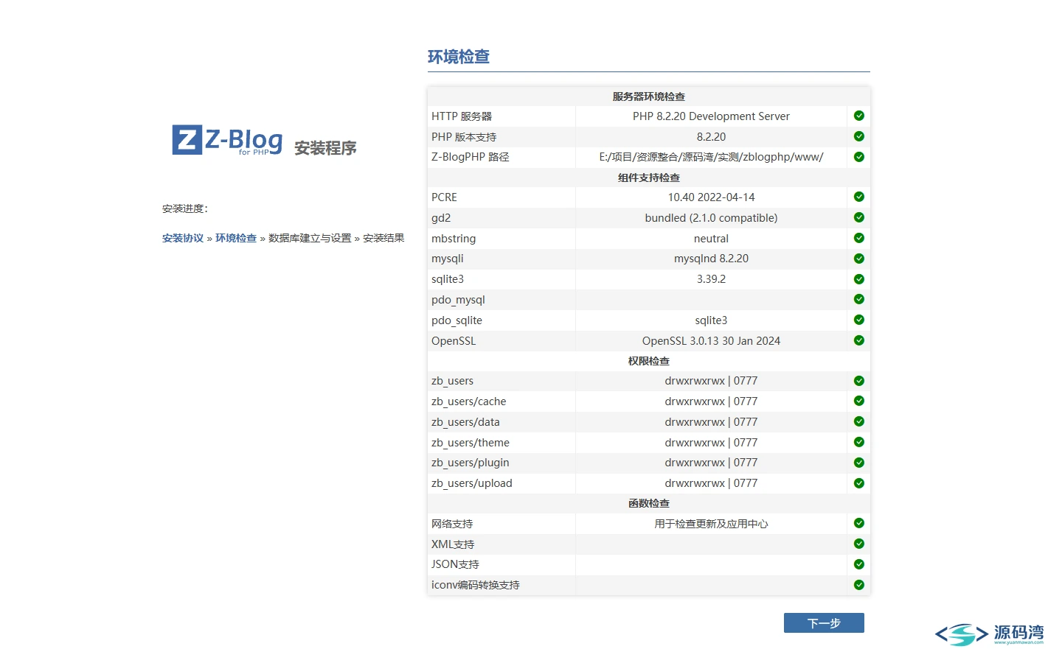Click the PHP version 8.2.20 value cell
1062x663 pixels.
711,137
